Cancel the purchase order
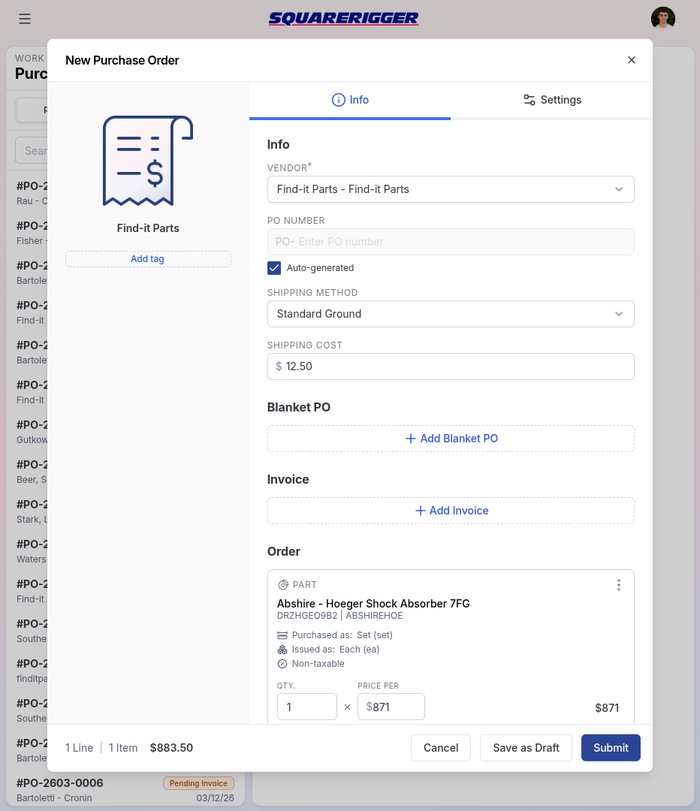 click(x=441, y=748)
